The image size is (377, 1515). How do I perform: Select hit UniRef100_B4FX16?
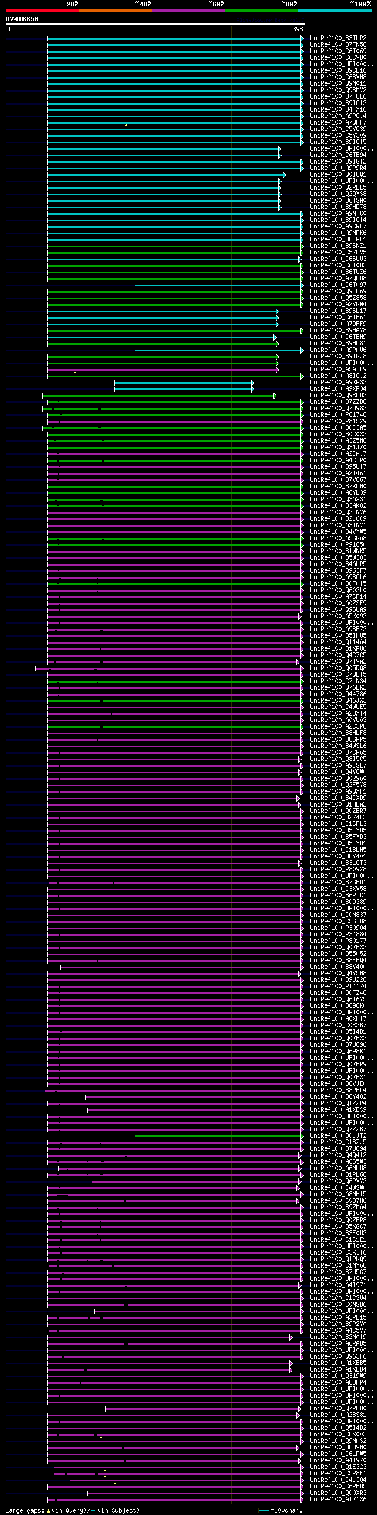(338, 110)
